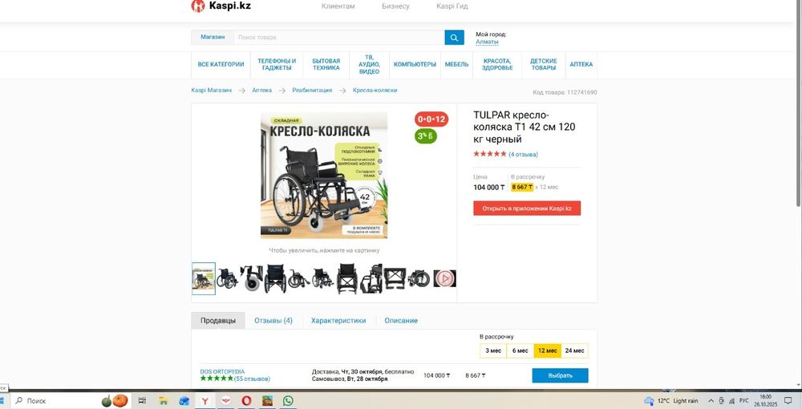Viewport: 802px width, 409px height.
Task: Play the product video thumbnail
Action: tap(444, 278)
